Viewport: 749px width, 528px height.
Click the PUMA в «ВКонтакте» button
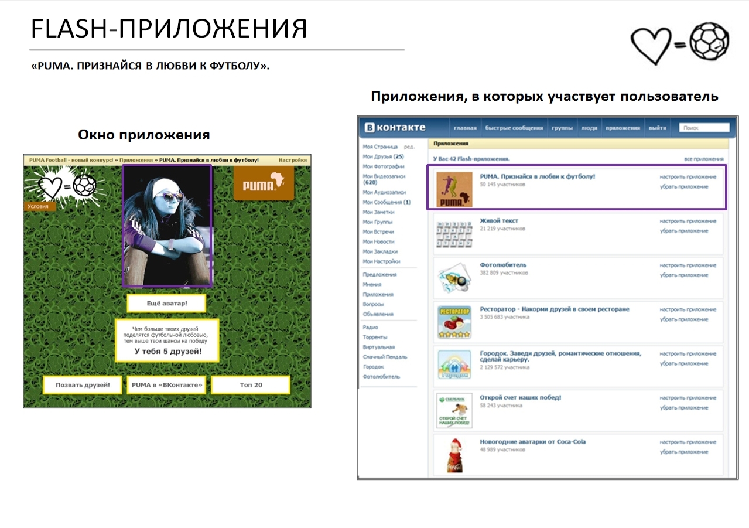[167, 385]
